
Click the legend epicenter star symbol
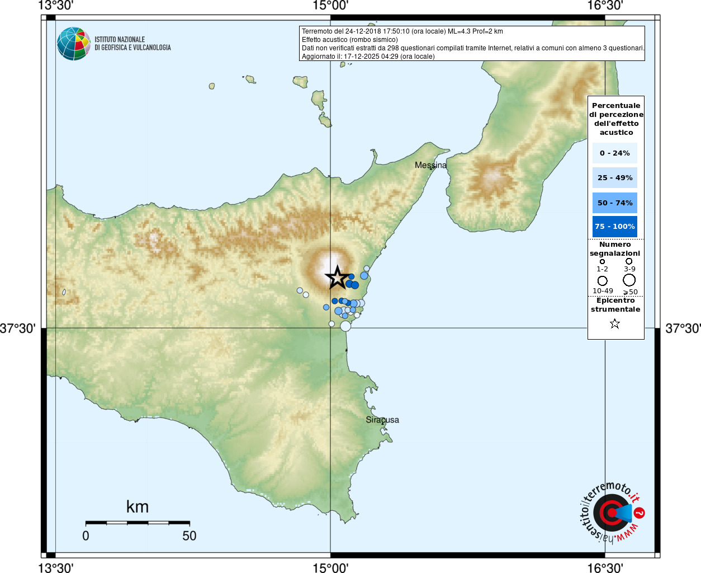tap(615, 323)
